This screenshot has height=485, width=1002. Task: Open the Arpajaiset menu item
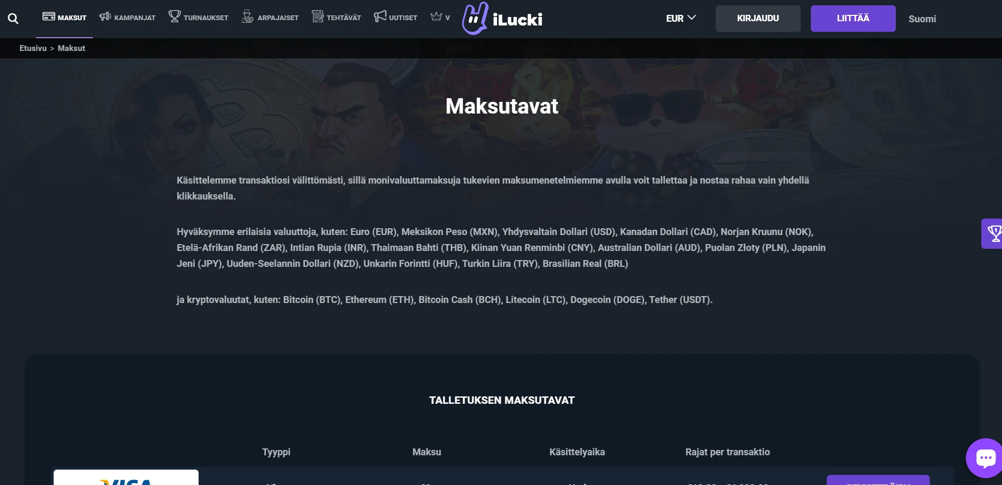point(270,18)
